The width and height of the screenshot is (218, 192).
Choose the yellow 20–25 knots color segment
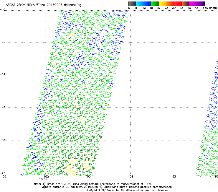[x=163, y=4]
